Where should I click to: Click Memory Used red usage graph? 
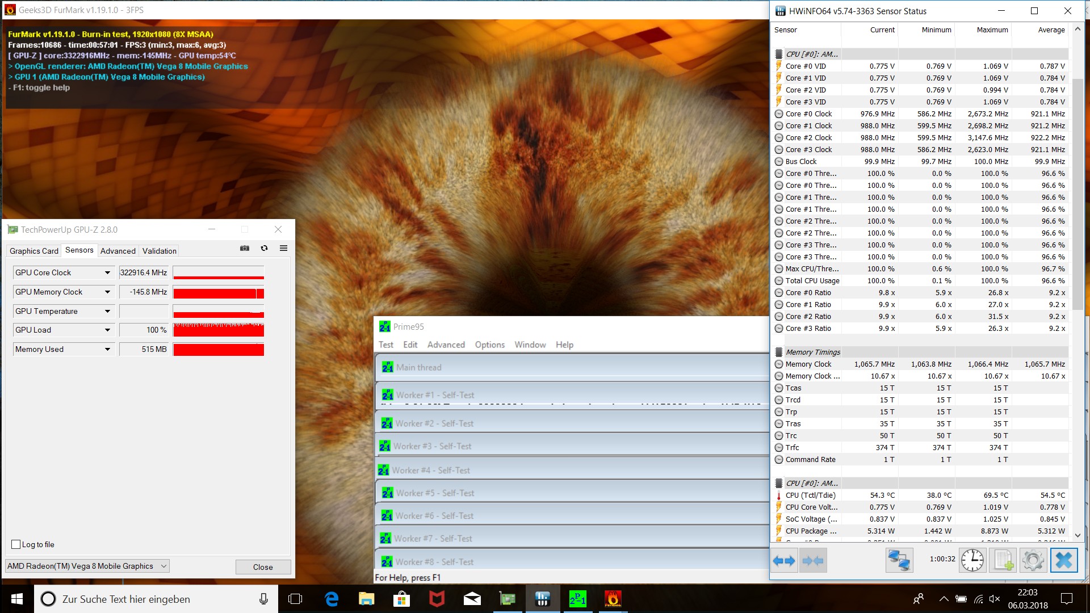pyautogui.click(x=219, y=350)
